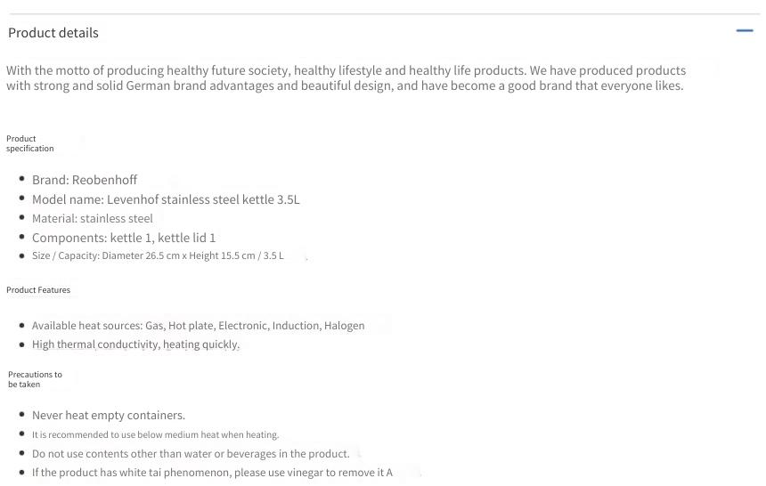Click the bullet before Available heat sources

click(21, 325)
